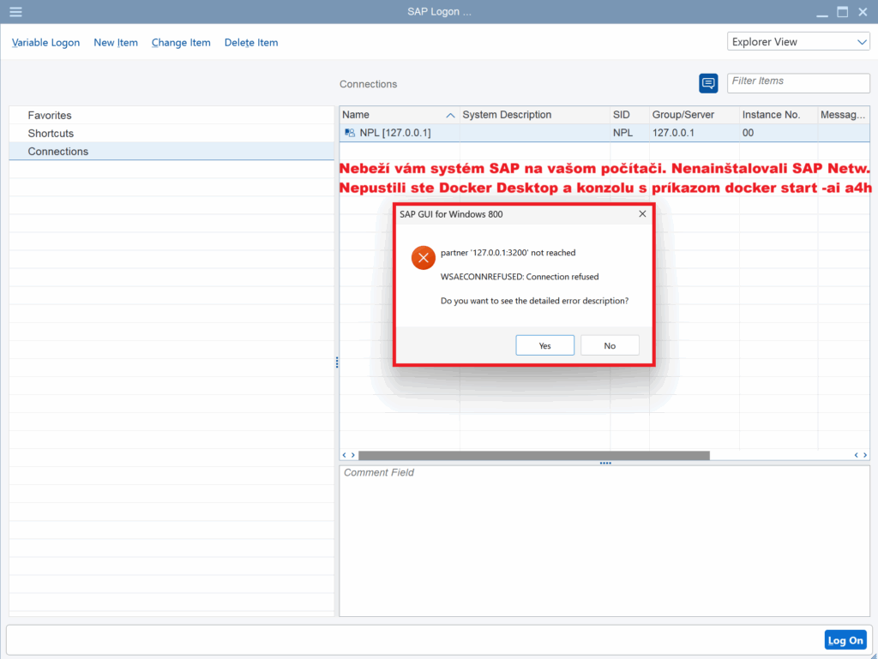Click the Instance No. column header
The image size is (878, 659).
(779, 115)
